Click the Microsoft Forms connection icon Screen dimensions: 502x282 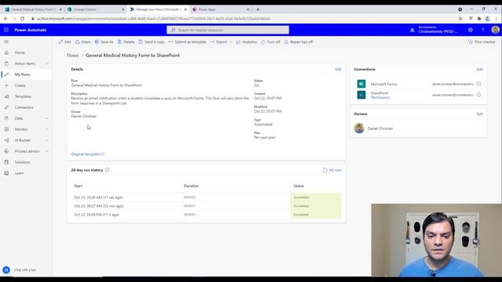[361, 84]
